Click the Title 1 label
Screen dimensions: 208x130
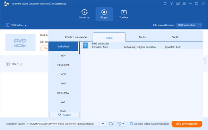pos(15,64)
